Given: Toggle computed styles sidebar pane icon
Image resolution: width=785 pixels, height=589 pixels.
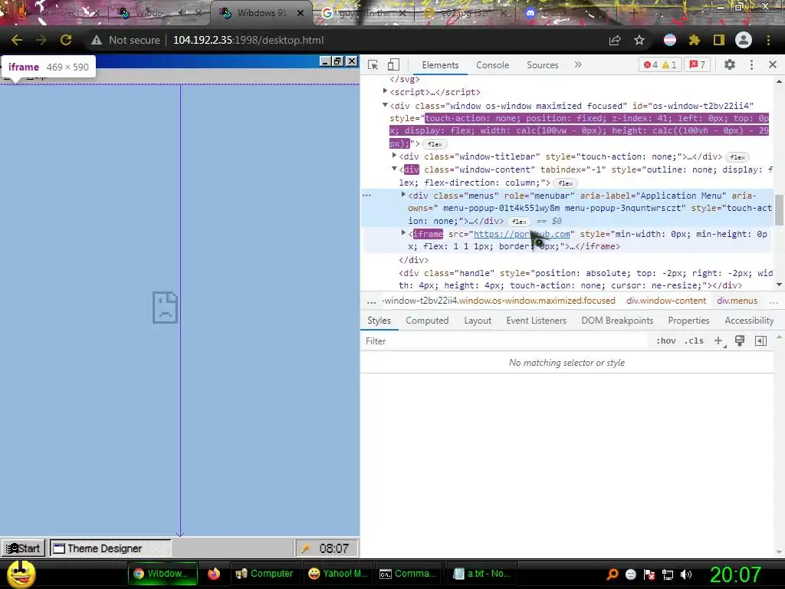Looking at the screenshot, I should point(760,341).
